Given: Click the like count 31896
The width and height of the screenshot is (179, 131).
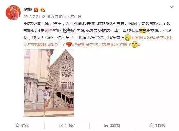Looking at the screenshot, I should (x=160, y=126).
